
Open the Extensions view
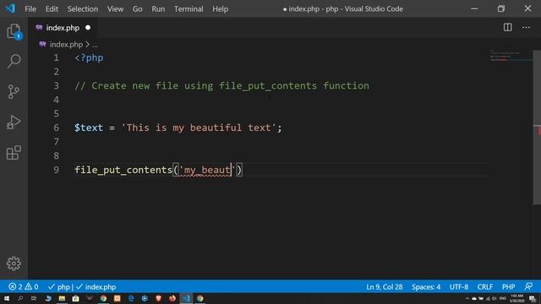pyautogui.click(x=14, y=152)
